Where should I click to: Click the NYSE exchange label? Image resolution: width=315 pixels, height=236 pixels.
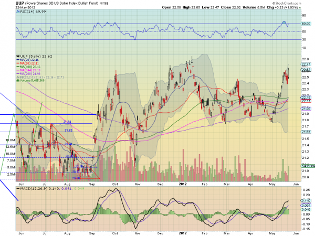pos(104,4)
